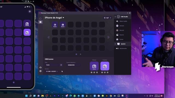Open the chat icon at top of Starscape sidebar
This screenshot has width=175, height=98.
click(x=40, y=19)
